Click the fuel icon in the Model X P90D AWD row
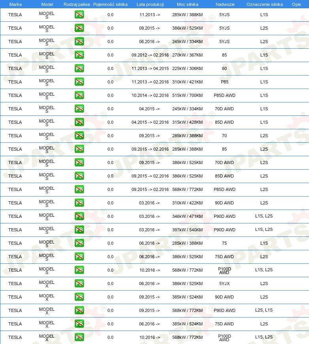The height and width of the screenshot is (344, 309). 79,310
